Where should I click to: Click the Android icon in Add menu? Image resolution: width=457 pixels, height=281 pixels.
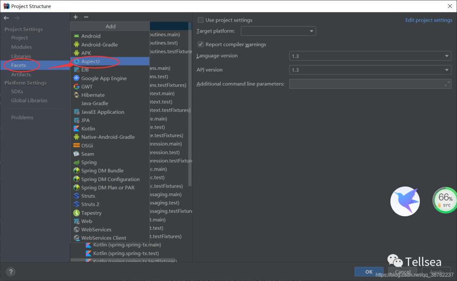point(76,36)
